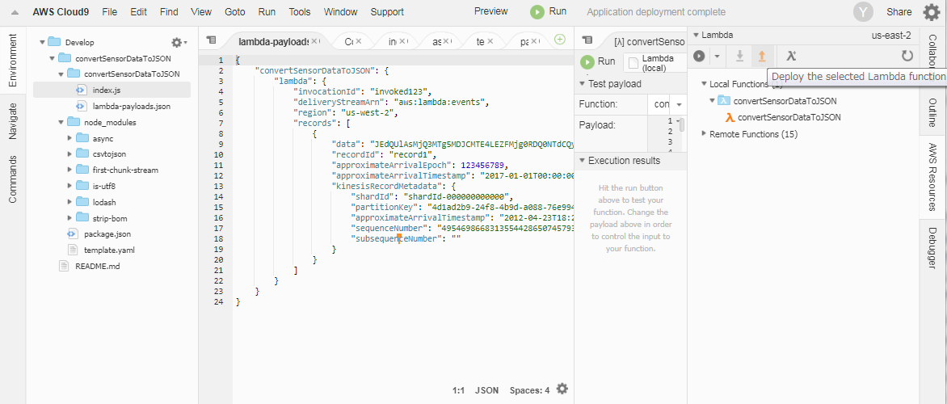Open the Run menu in menu bar

coord(267,12)
